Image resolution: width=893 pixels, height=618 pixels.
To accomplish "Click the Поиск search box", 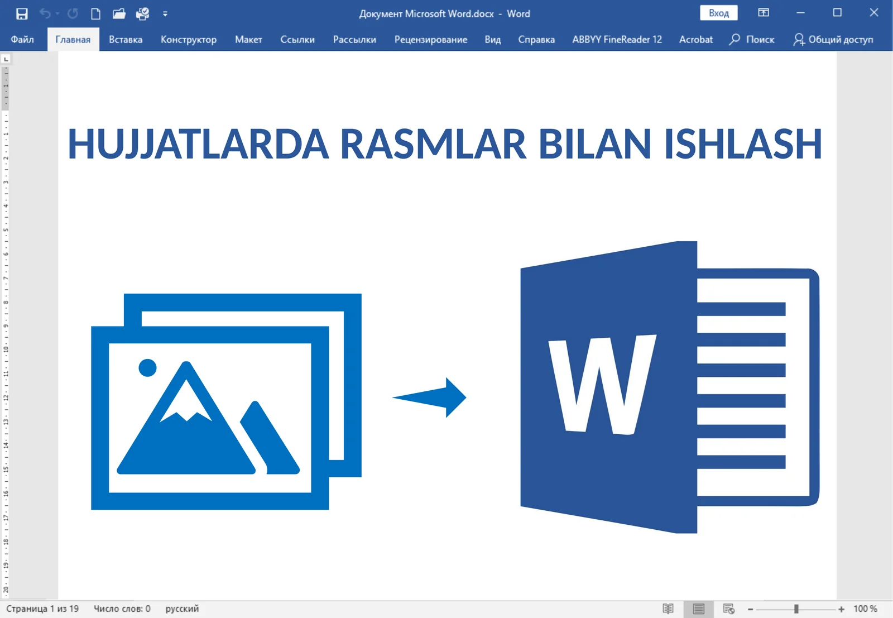I will pos(752,40).
